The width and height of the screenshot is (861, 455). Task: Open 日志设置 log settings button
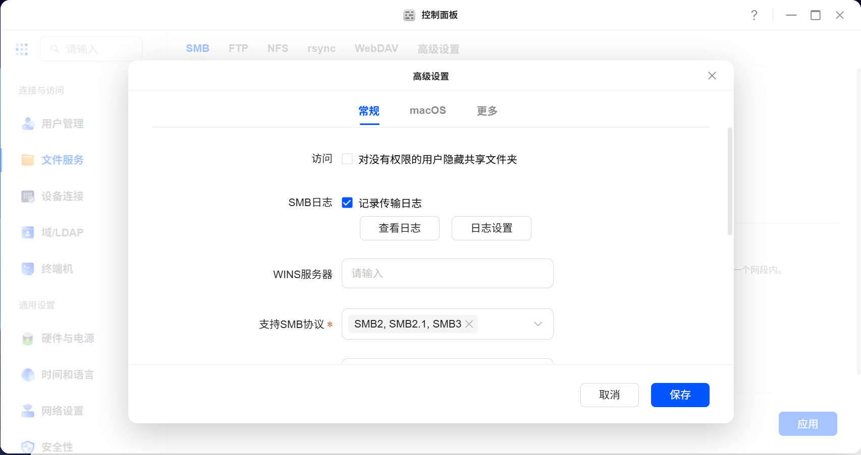(x=491, y=228)
